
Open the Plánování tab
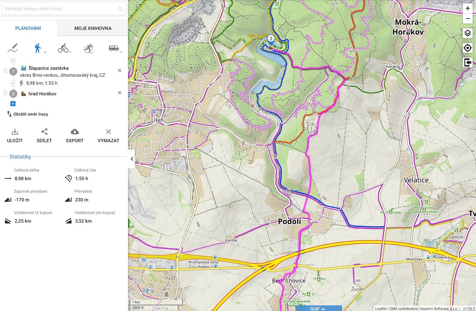pyautogui.click(x=28, y=28)
